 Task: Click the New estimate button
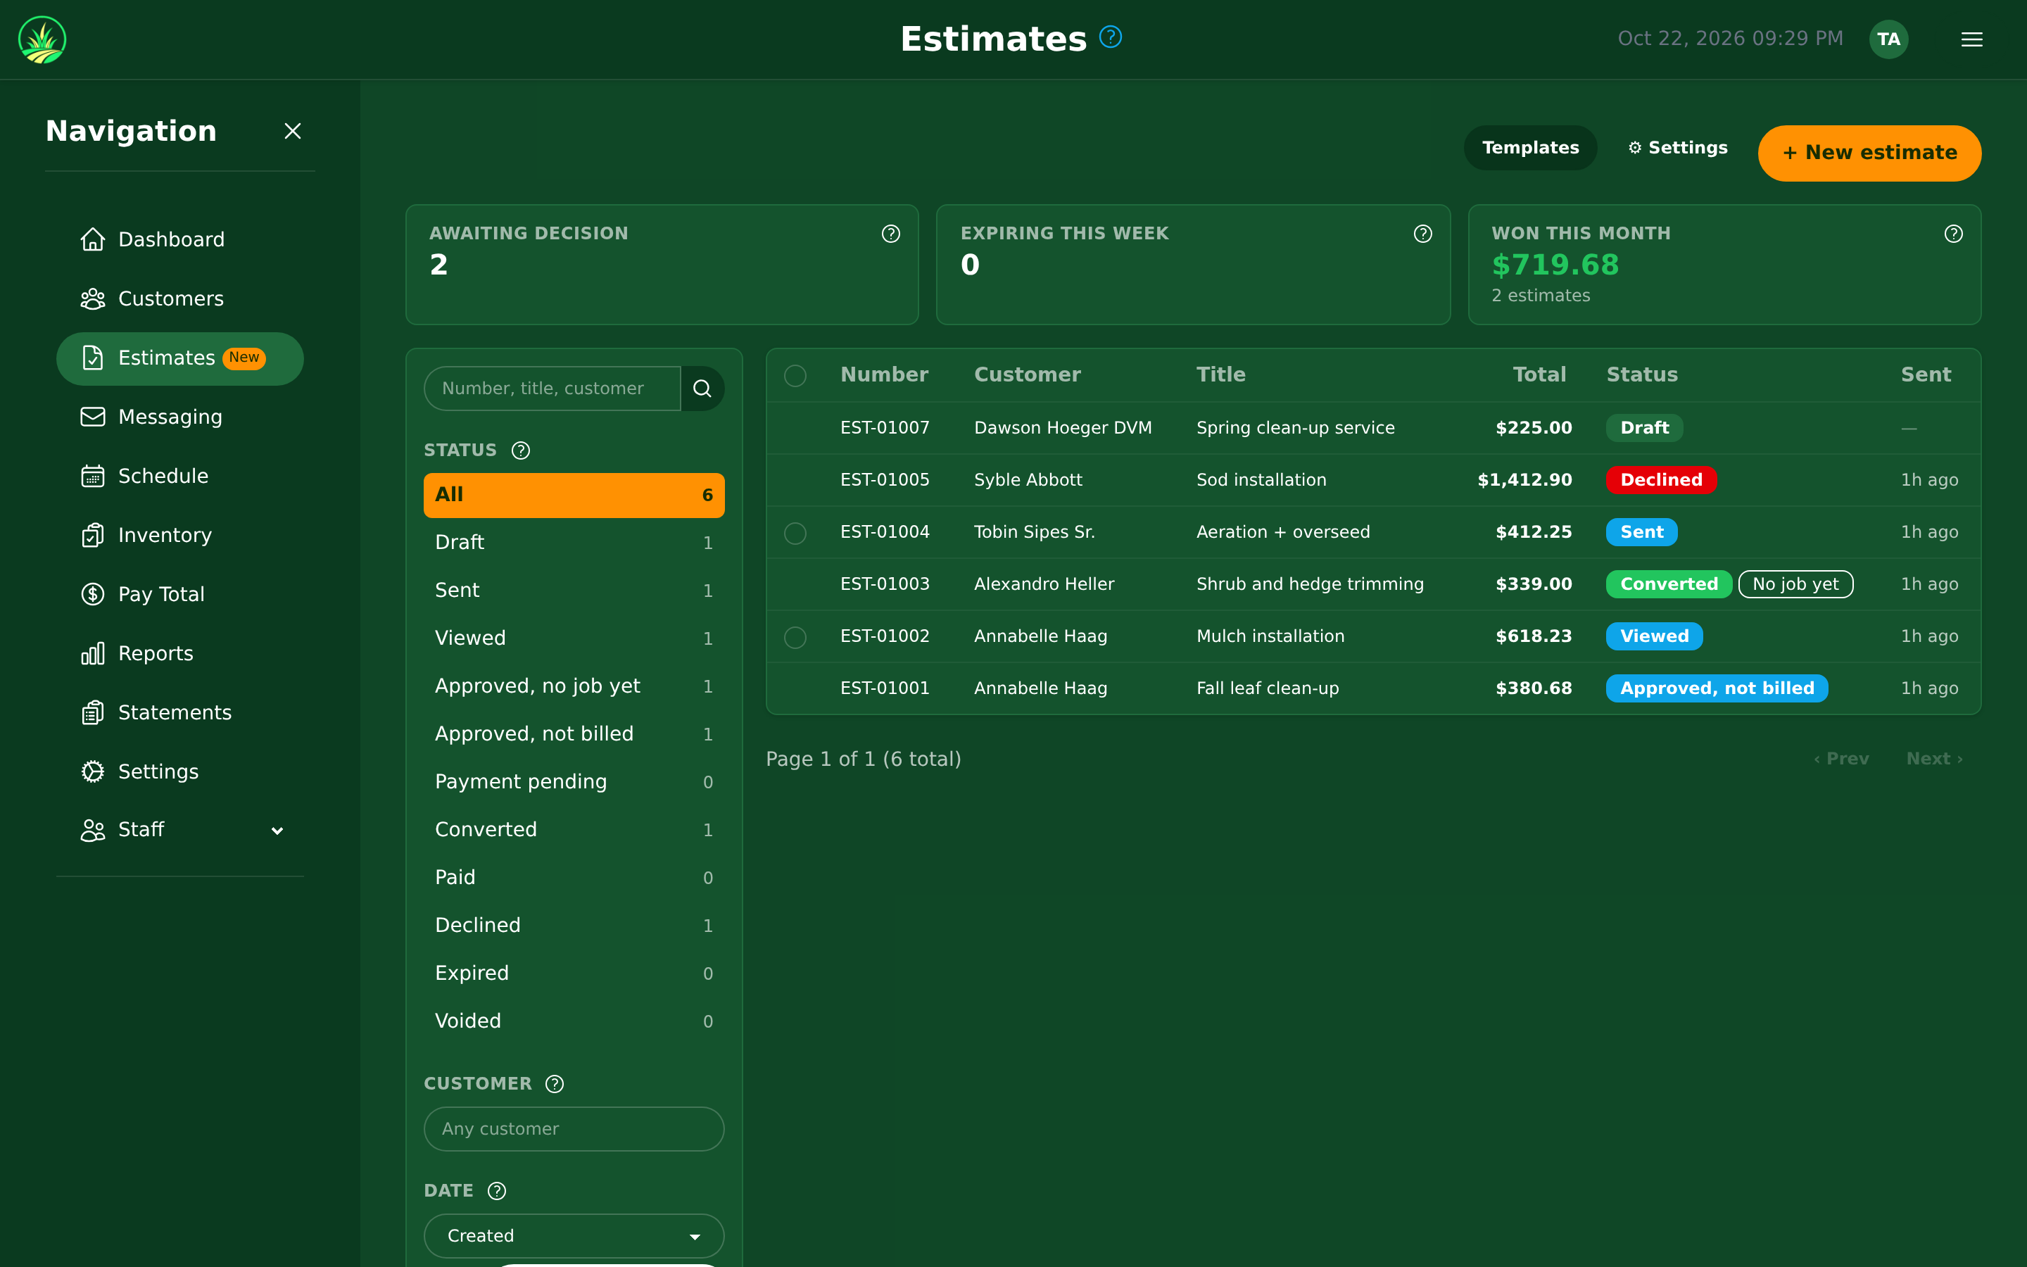click(x=1869, y=153)
